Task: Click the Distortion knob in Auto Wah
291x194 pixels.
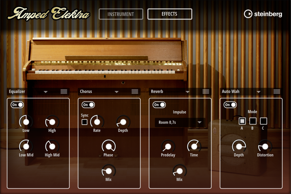Action: click(x=265, y=146)
